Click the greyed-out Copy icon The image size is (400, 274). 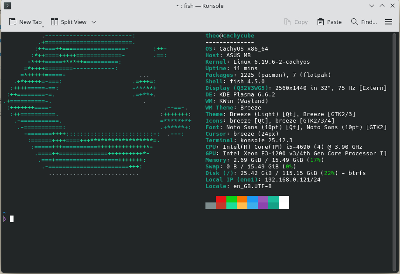click(287, 22)
